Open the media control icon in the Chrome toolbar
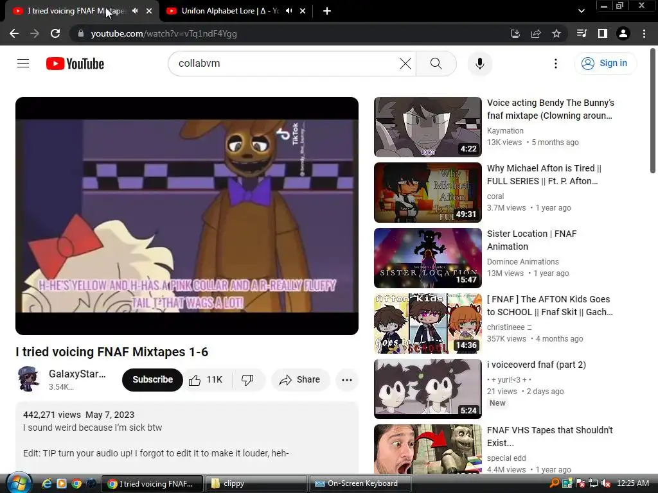Image resolution: width=658 pixels, height=493 pixels. [x=582, y=33]
